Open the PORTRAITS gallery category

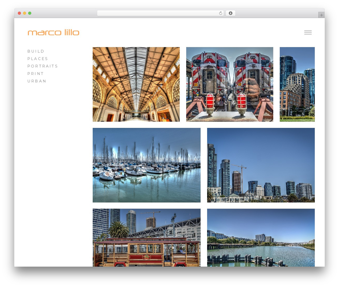coord(42,66)
